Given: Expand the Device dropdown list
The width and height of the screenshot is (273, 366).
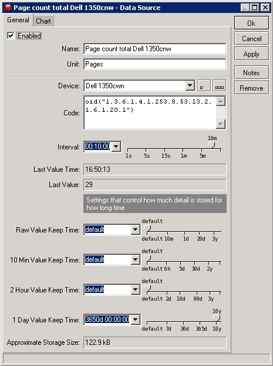Looking at the screenshot, I should (x=190, y=86).
